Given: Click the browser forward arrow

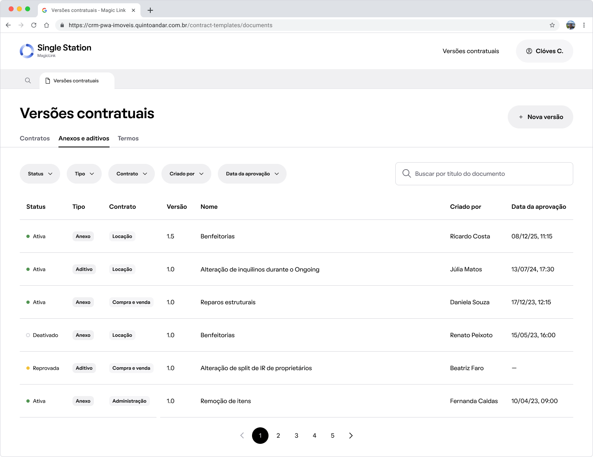Looking at the screenshot, I should click(x=21, y=25).
